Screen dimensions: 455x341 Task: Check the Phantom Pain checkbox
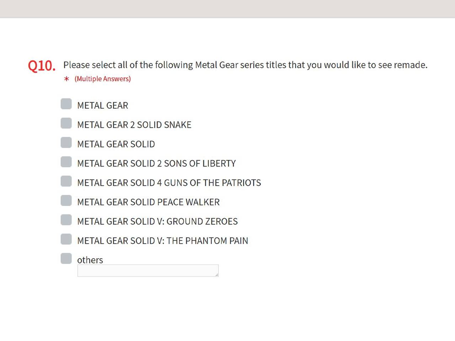[x=66, y=239]
